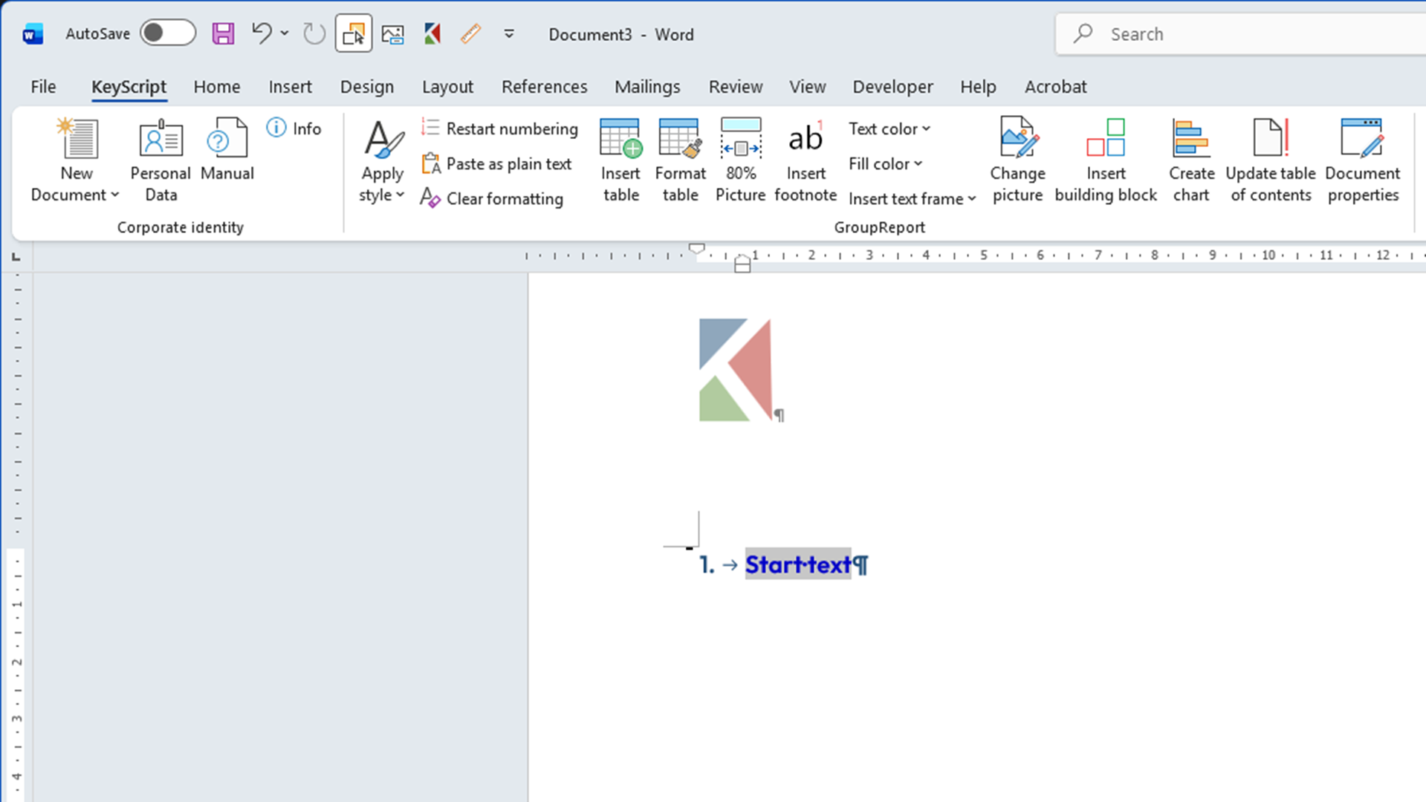Switch to the Home tab
This screenshot has height=802, width=1426.
[x=217, y=87]
